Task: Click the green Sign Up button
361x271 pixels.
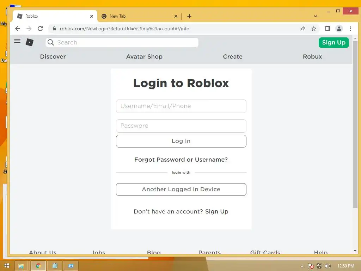Action: click(334, 42)
